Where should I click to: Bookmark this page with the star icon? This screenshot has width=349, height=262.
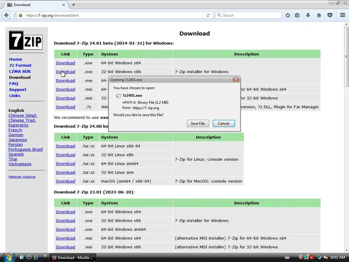coord(288,15)
